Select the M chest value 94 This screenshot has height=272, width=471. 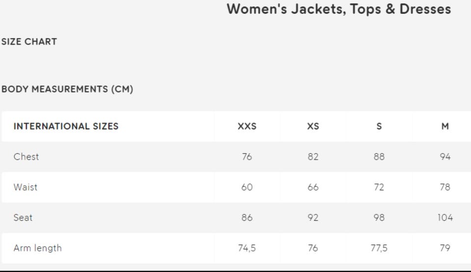point(445,157)
